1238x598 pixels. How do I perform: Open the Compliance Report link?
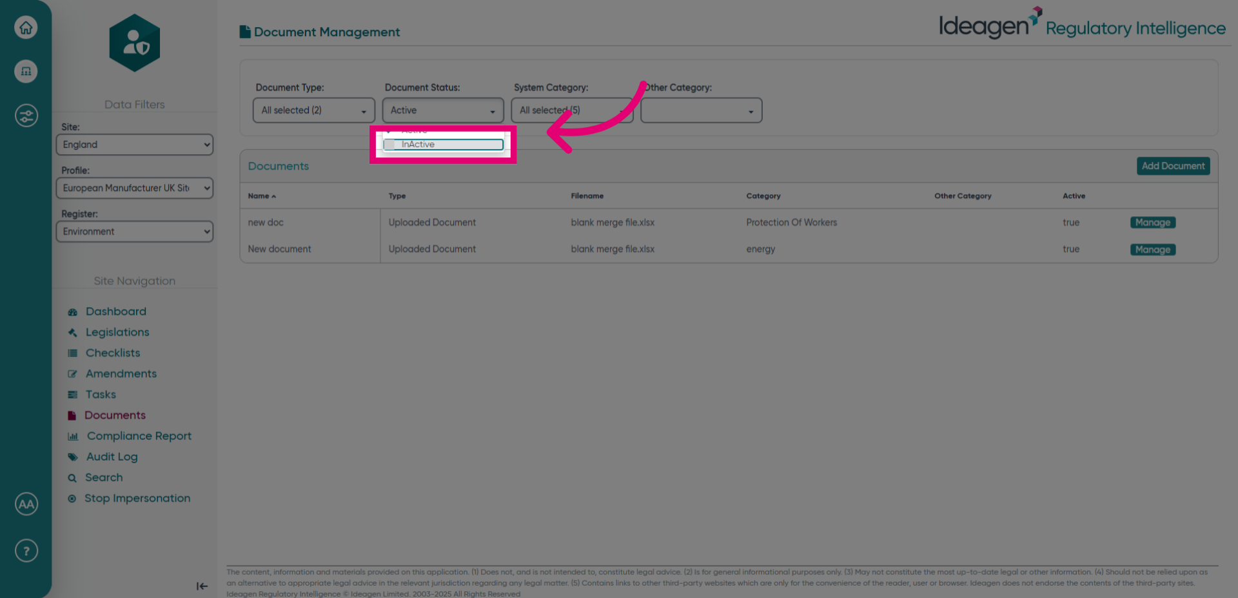point(139,436)
